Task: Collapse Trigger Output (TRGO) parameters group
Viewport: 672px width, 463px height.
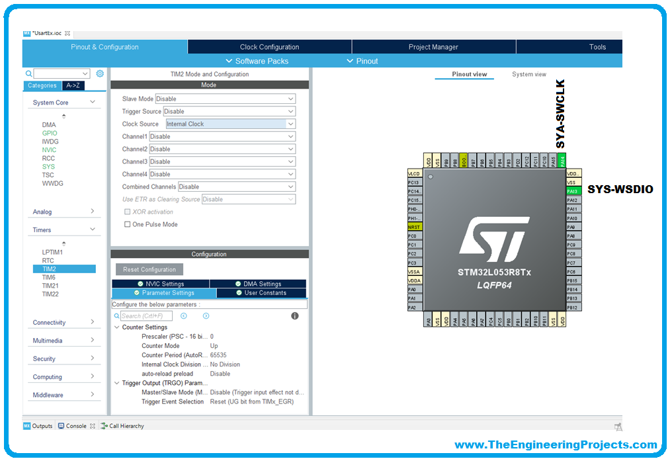Action: click(116, 383)
